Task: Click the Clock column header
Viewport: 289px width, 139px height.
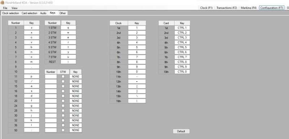Action: tap(118, 23)
